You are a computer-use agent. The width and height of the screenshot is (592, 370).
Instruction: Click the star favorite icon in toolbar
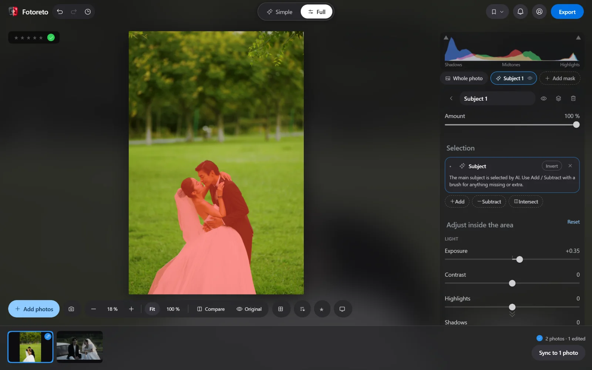pos(322,309)
